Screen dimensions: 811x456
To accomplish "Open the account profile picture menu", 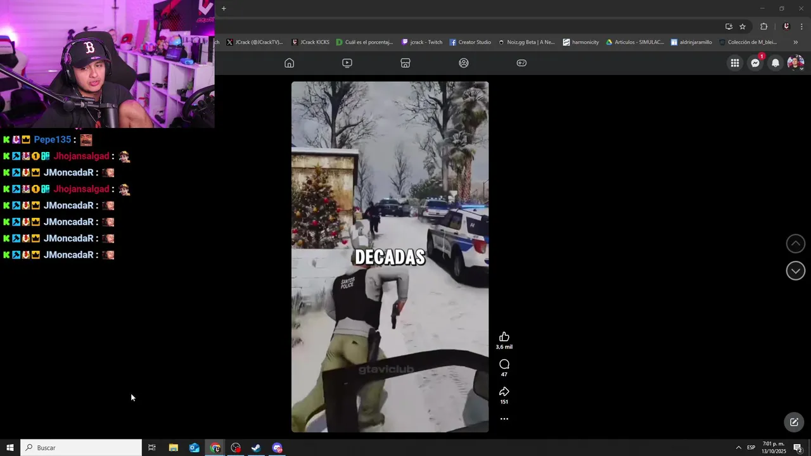I will coord(796,63).
